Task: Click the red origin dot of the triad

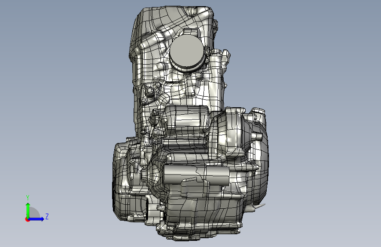Action: [27, 219]
